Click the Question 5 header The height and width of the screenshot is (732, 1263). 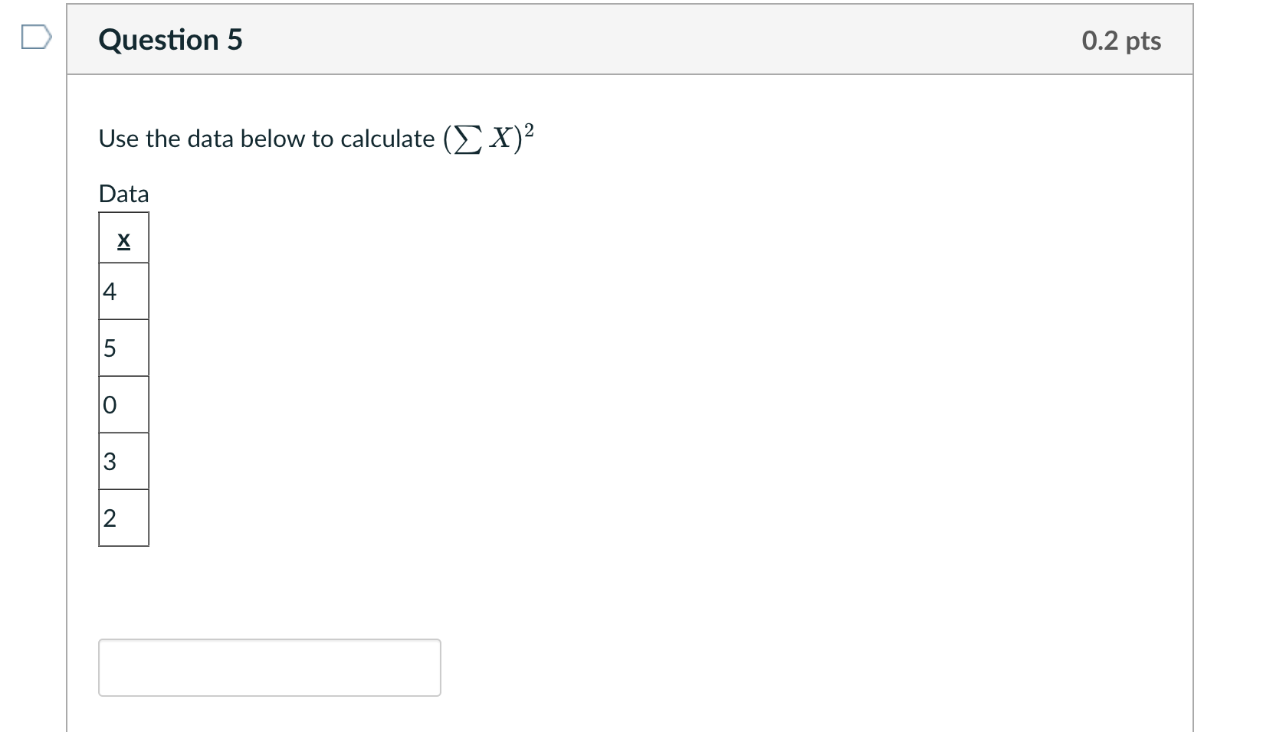[x=169, y=40]
